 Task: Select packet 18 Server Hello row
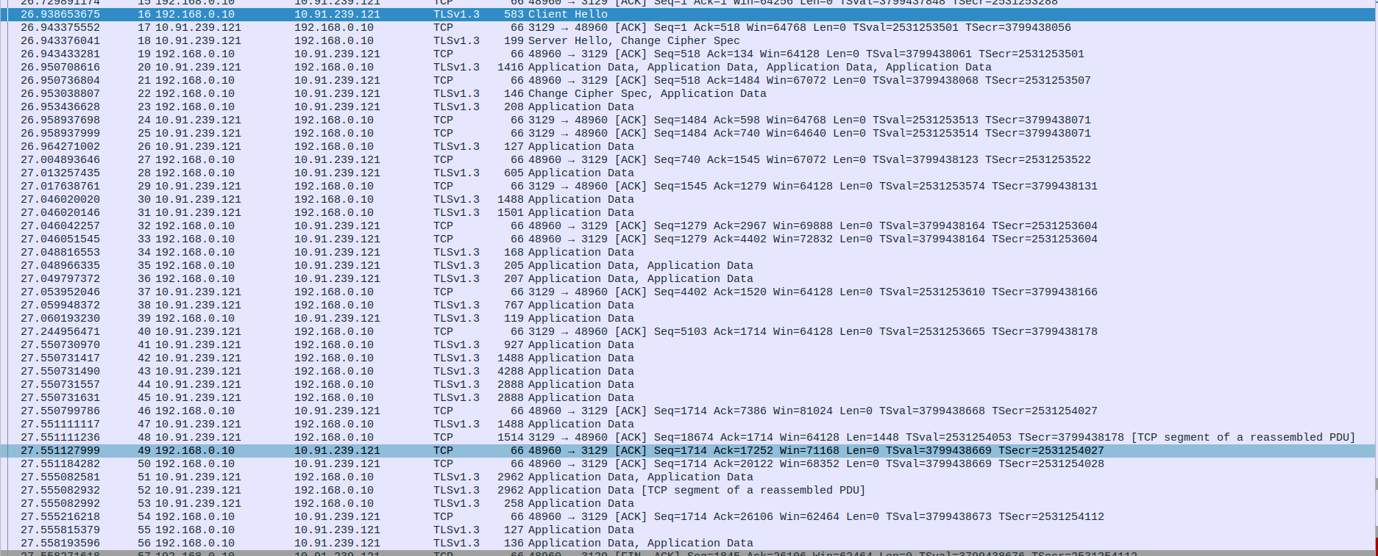[515, 40]
